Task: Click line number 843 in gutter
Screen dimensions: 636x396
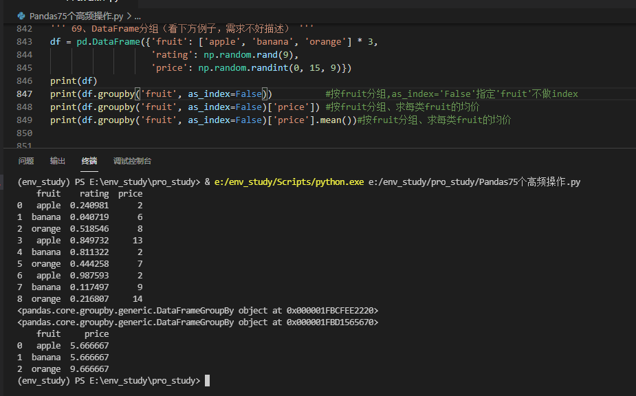Action: click(x=24, y=42)
